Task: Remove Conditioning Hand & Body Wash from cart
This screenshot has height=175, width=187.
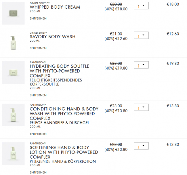Action: pyautogui.click(x=38, y=134)
